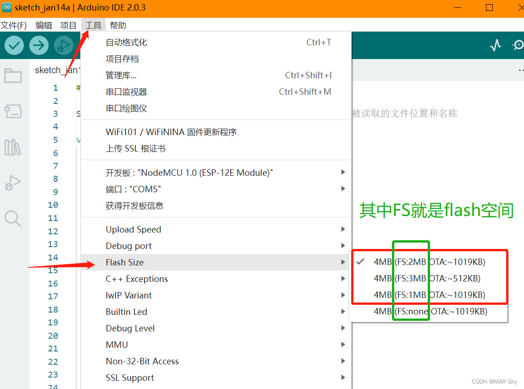Expand the Debug port submenu
Viewport: 524px width, 389px height.
click(216, 246)
